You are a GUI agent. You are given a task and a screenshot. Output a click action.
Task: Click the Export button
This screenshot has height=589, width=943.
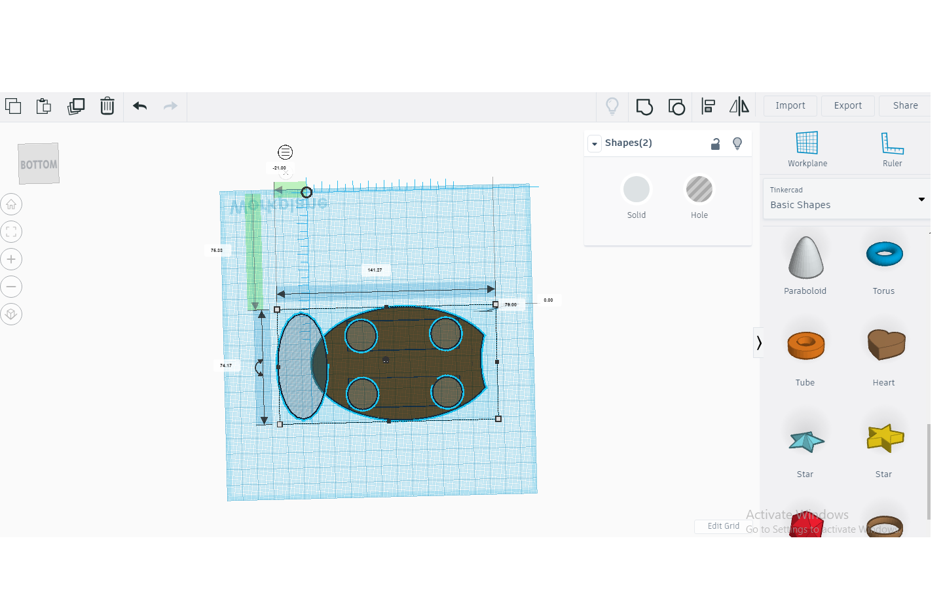pos(847,106)
